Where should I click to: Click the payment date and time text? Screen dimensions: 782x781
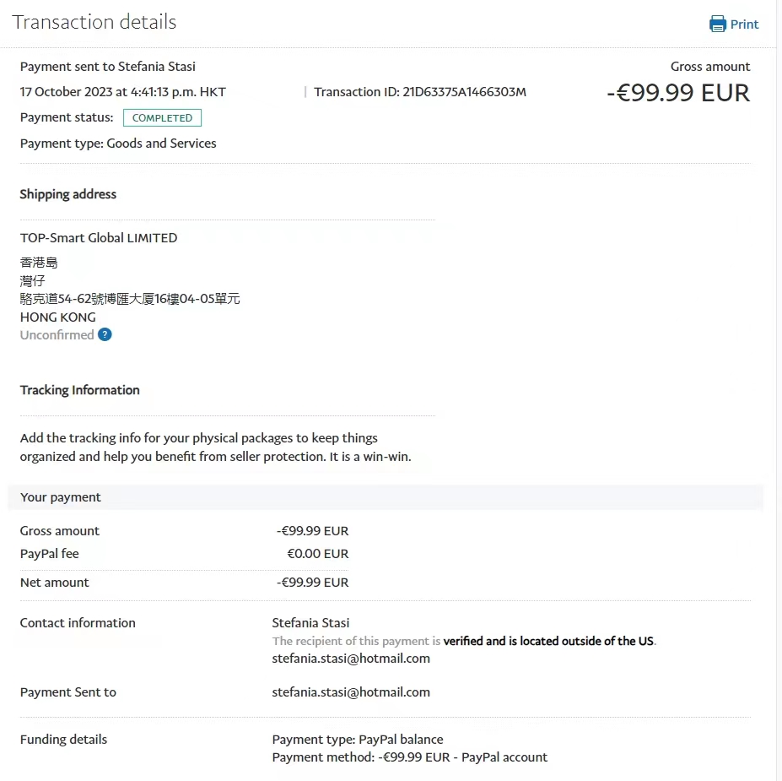(x=123, y=92)
